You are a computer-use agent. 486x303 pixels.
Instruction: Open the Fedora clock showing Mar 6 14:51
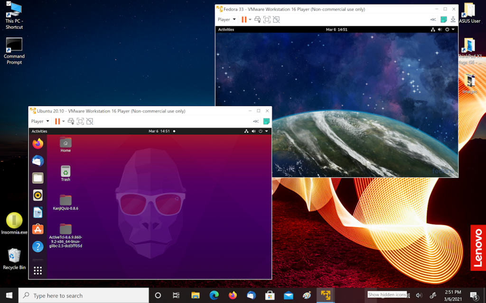(x=336, y=30)
